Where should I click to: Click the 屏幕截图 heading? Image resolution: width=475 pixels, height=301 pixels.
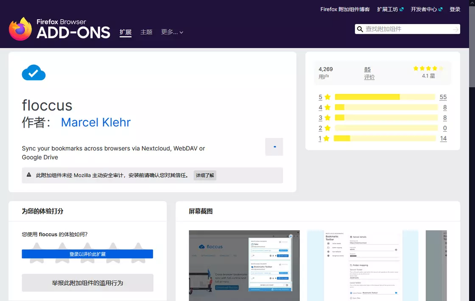201,211
